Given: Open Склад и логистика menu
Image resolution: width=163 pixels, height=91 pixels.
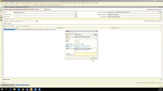Looking at the screenshot, I should click(44, 3).
